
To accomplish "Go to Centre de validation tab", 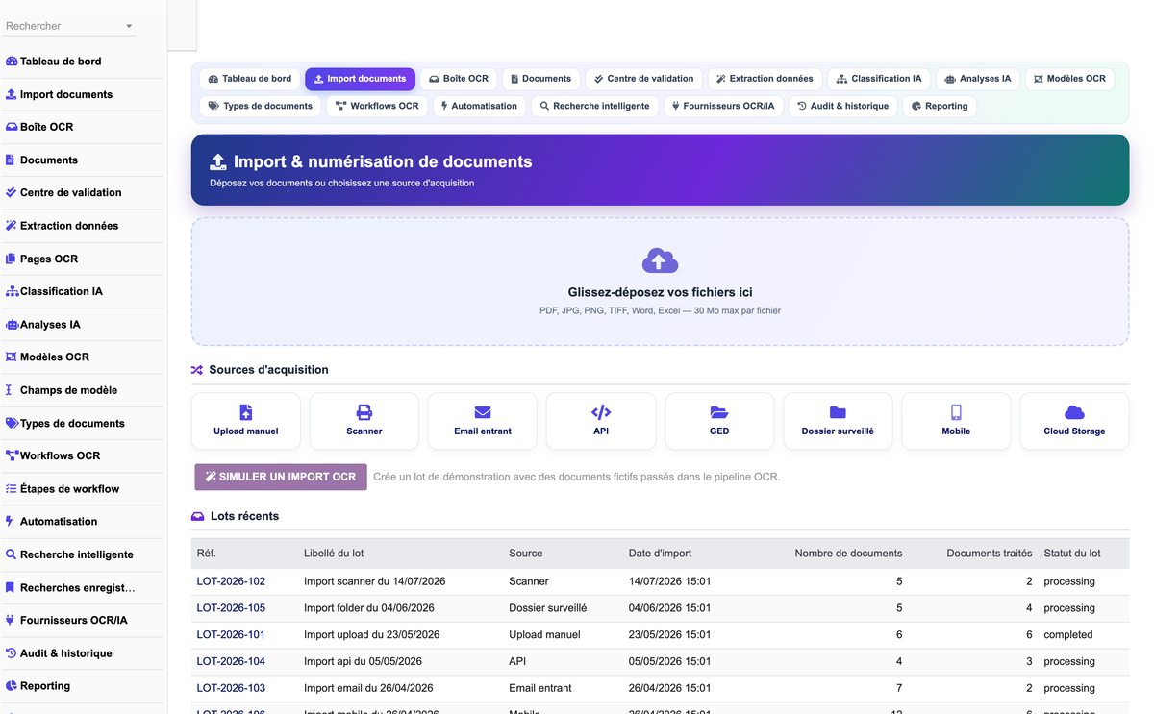I will tap(643, 79).
